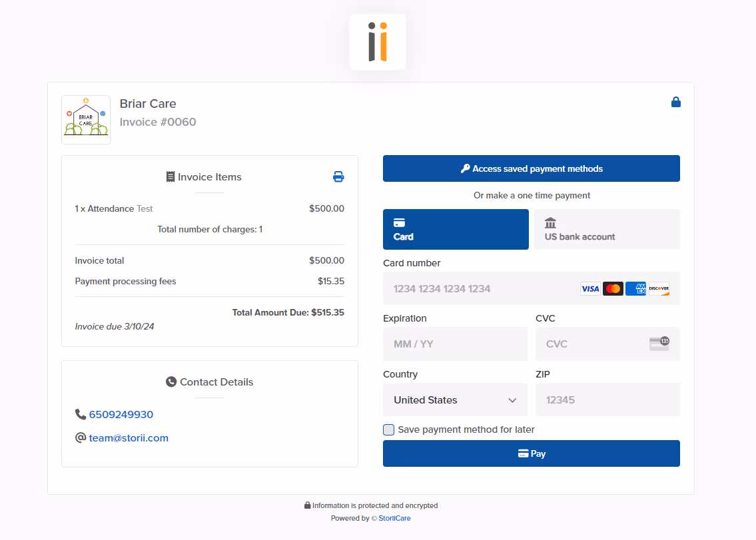
Task: Click the Pay button
Action: [532, 453]
